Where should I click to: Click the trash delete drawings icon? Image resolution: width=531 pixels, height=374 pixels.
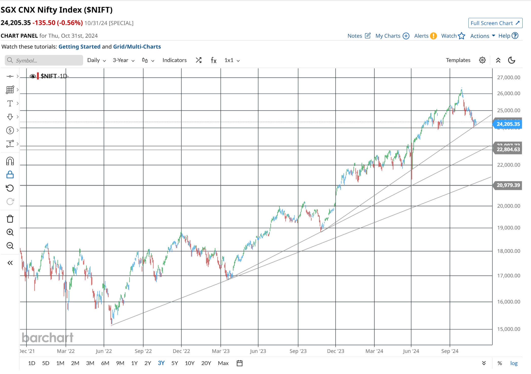click(x=10, y=219)
